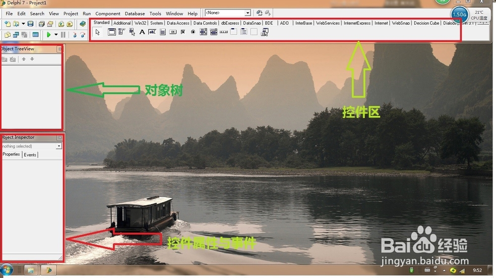Click the green Run button
Viewport: 496px width, 278px height.
pyautogui.click(x=49, y=35)
